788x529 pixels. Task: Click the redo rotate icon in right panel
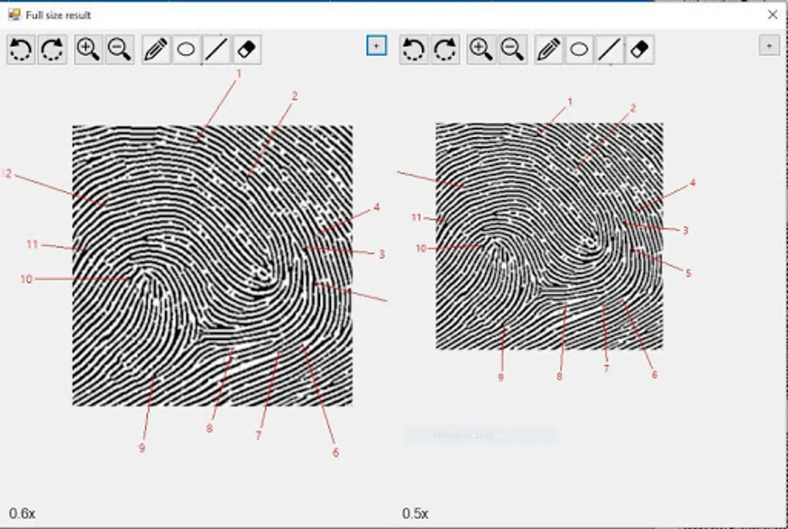[445, 49]
